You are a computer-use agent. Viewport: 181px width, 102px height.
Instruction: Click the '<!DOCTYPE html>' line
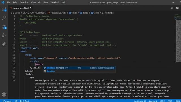tap(29, 48)
